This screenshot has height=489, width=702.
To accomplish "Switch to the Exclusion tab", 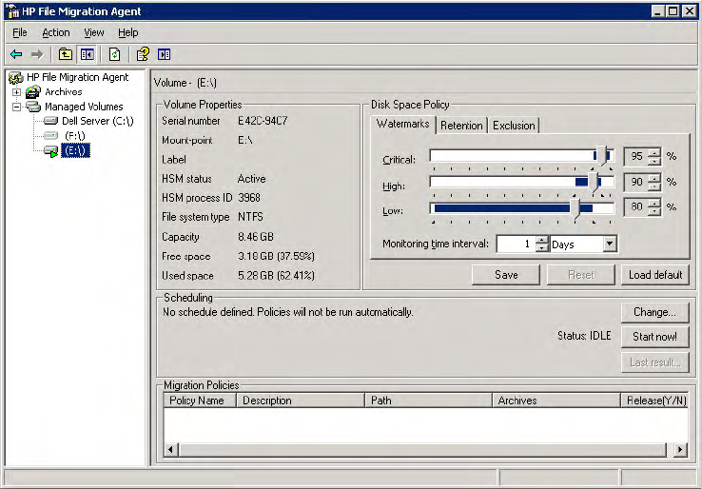I will pos(514,126).
